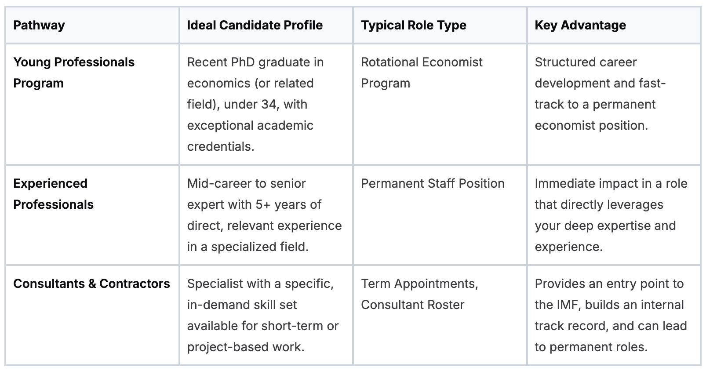706x371 pixels.
Task: Click the Ideal Candidate Profile column header
Action: [x=255, y=25]
